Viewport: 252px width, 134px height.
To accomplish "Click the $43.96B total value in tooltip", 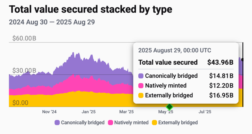I will pos(220,62).
